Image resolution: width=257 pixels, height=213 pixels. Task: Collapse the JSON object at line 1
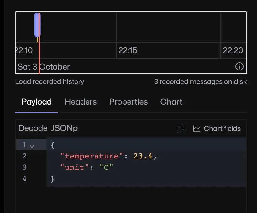tap(32, 146)
